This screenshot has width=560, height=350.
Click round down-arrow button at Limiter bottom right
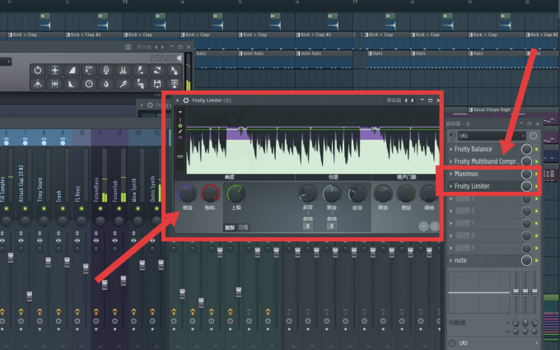(423, 226)
